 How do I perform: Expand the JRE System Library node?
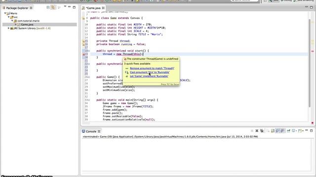(x=9, y=29)
